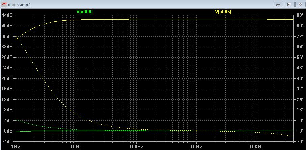Click the -4dB left axis label

pyautogui.click(x=7, y=141)
